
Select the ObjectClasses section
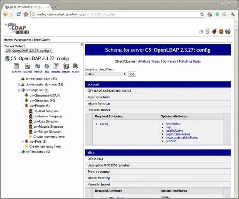pyautogui.click(x=125, y=61)
